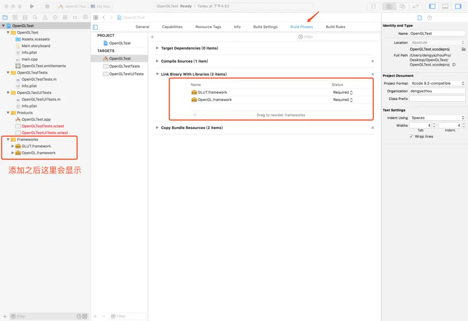
Task: Reveal project folder icon in inspector
Action: click(x=463, y=49)
